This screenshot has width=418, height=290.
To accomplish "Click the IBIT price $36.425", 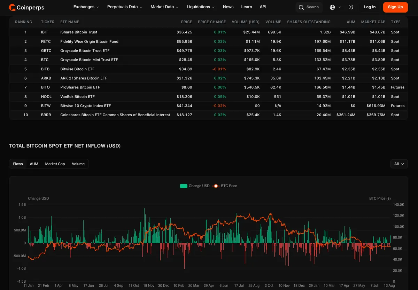I will click(x=184, y=32).
